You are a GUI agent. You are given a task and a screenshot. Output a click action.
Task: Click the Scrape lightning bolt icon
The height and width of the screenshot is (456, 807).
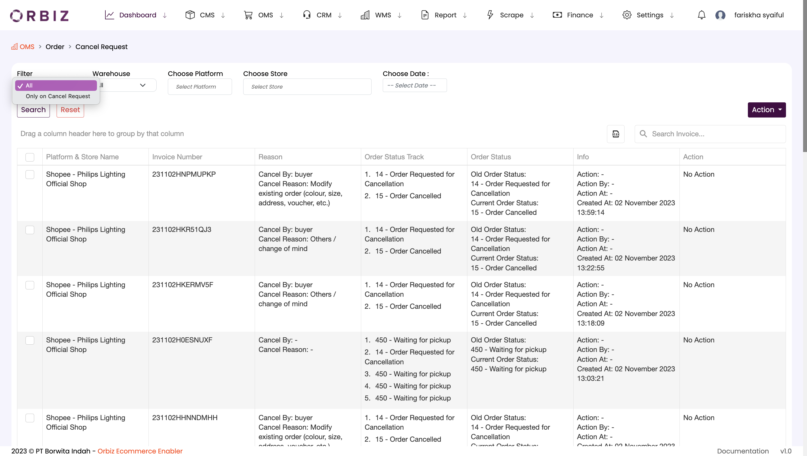pyautogui.click(x=490, y=15)
